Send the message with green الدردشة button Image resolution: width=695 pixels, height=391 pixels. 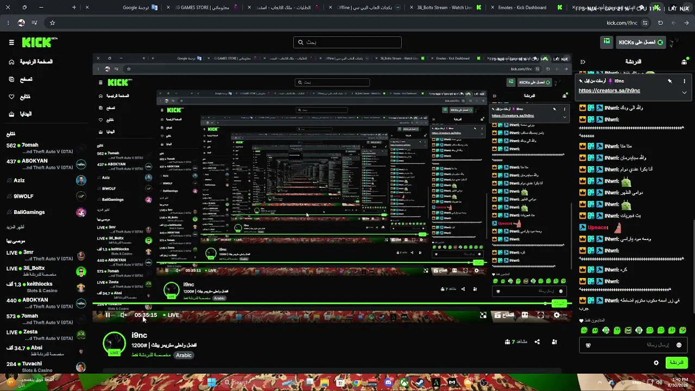click(677, 362)
